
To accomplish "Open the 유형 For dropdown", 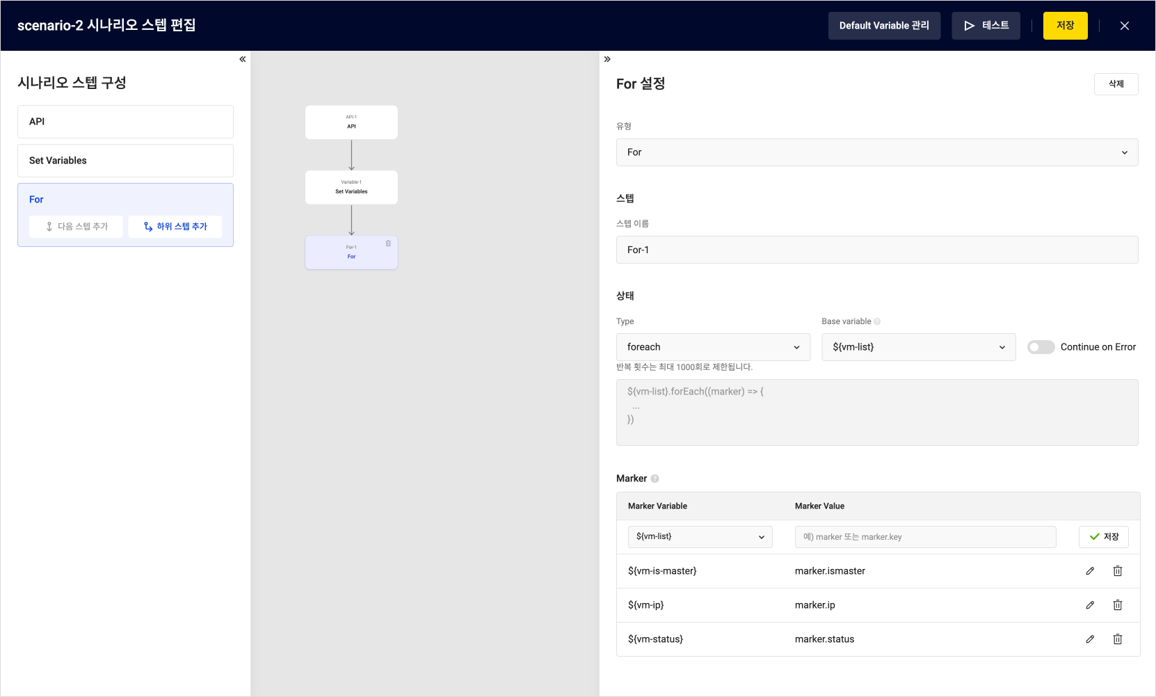I will pyautogui.click(x=877, y=152).
